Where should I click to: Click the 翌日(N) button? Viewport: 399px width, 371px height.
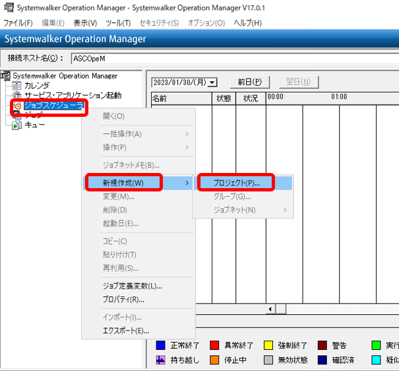pos(299,82)
